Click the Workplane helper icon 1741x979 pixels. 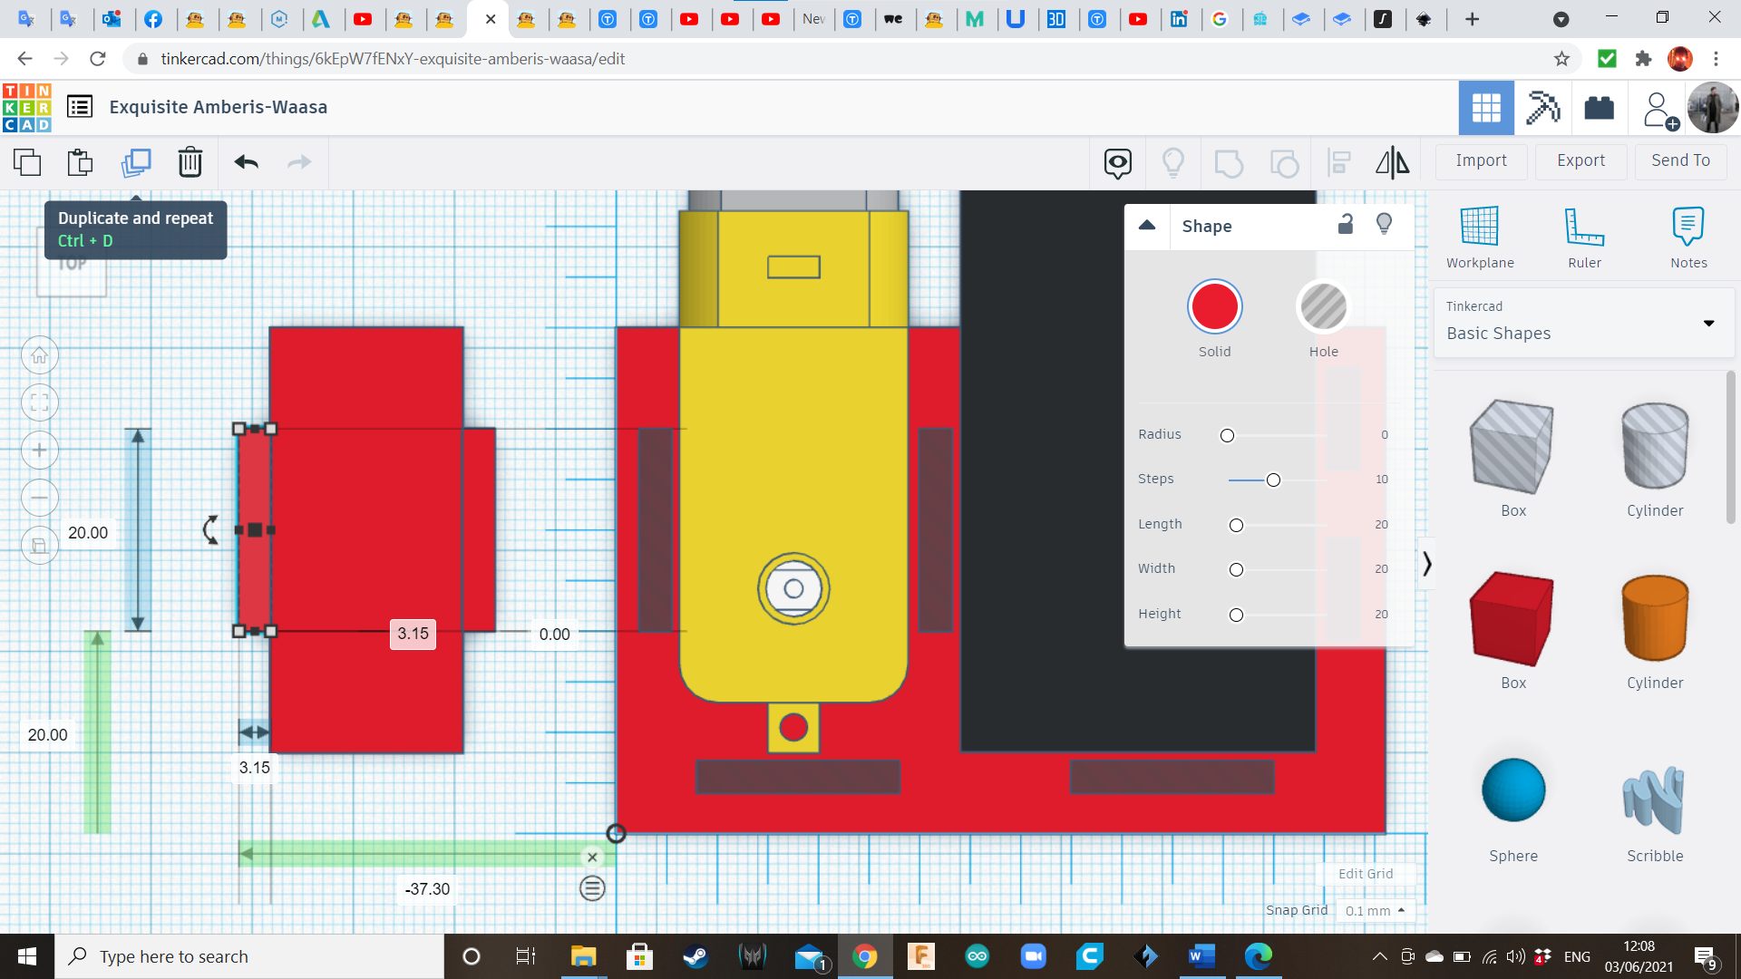[1479, 236]
